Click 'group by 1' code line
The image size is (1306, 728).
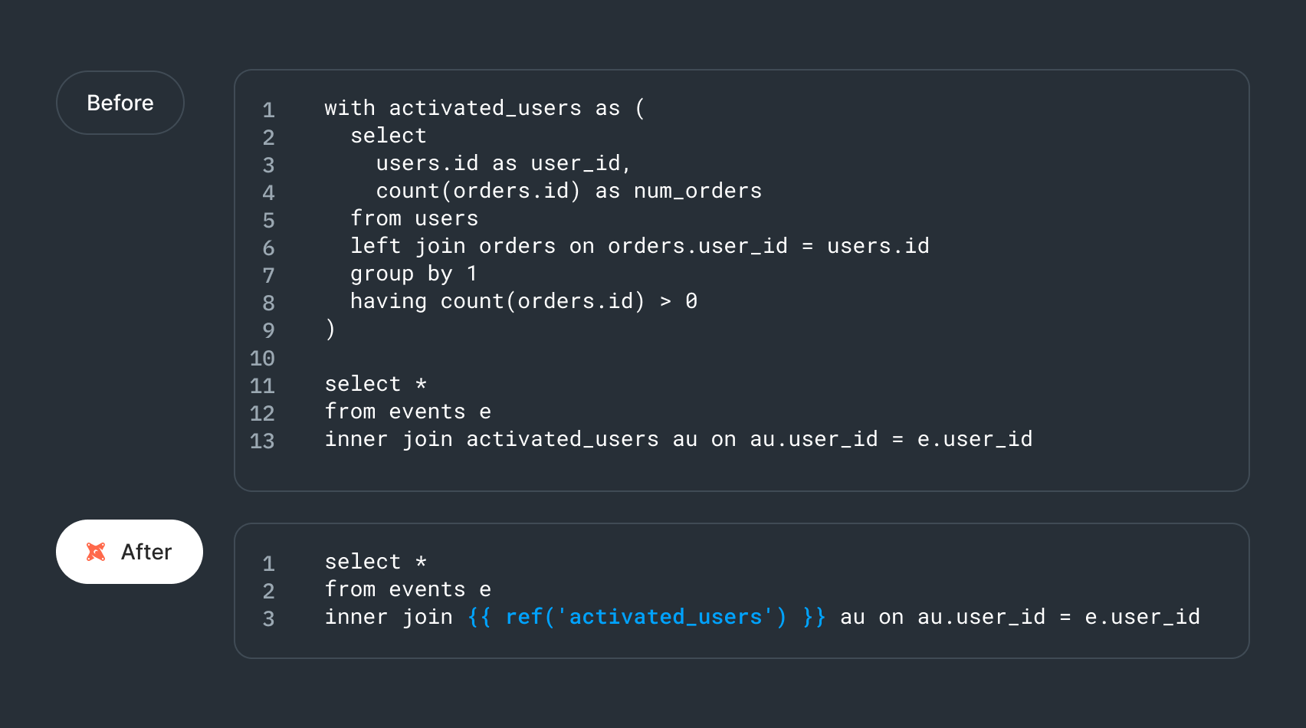tap(414, 274)
